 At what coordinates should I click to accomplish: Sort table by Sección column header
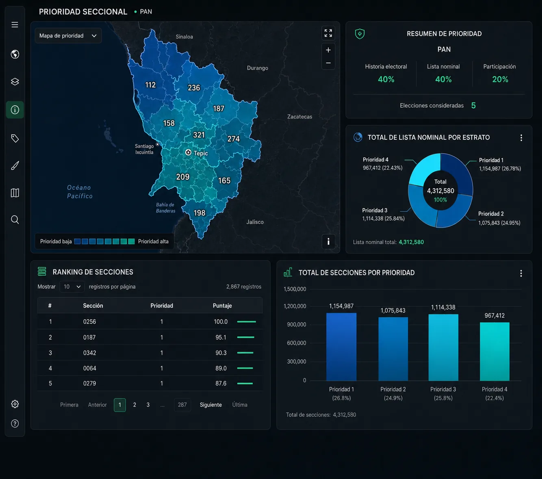point(93,306)
